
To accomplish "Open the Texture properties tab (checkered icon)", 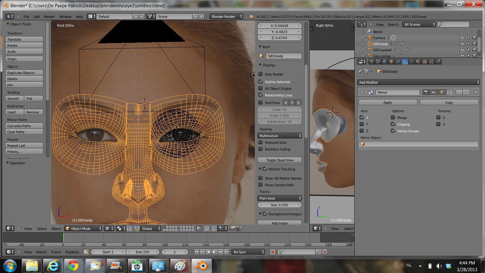I will [425, 62].
